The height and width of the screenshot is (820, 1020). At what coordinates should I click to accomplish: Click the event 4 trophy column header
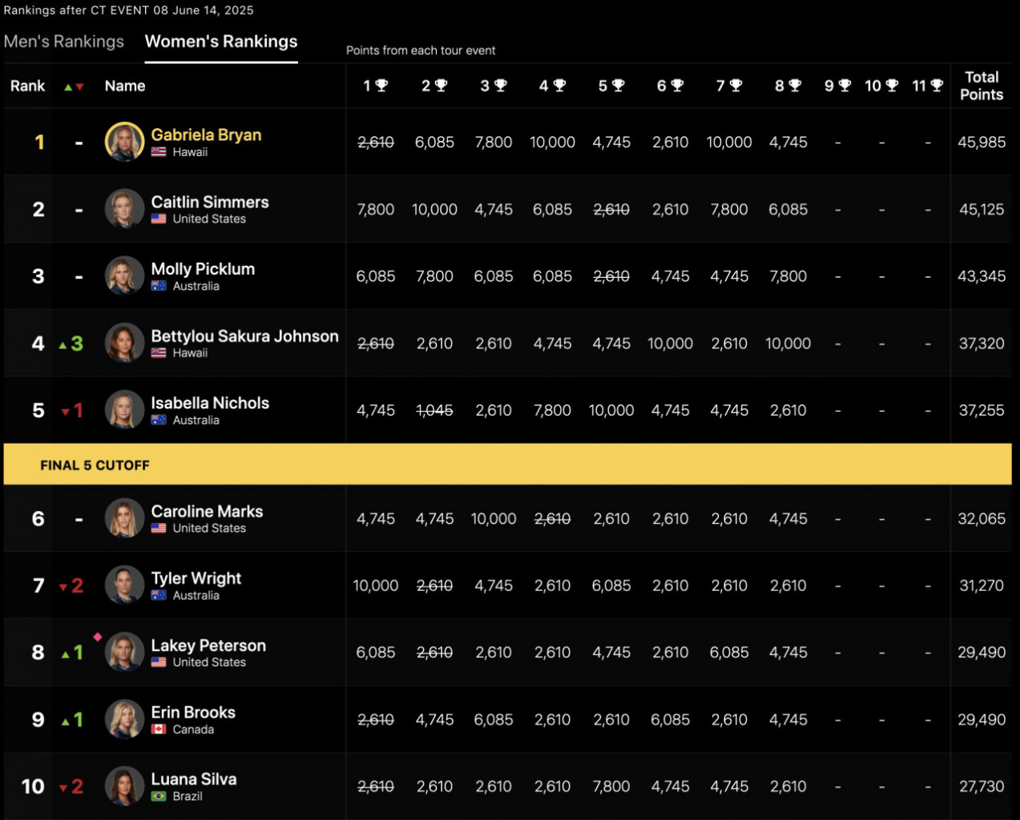point(552,86)
